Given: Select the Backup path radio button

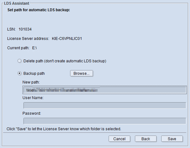Looking at the screenshot, I should 20,74.
